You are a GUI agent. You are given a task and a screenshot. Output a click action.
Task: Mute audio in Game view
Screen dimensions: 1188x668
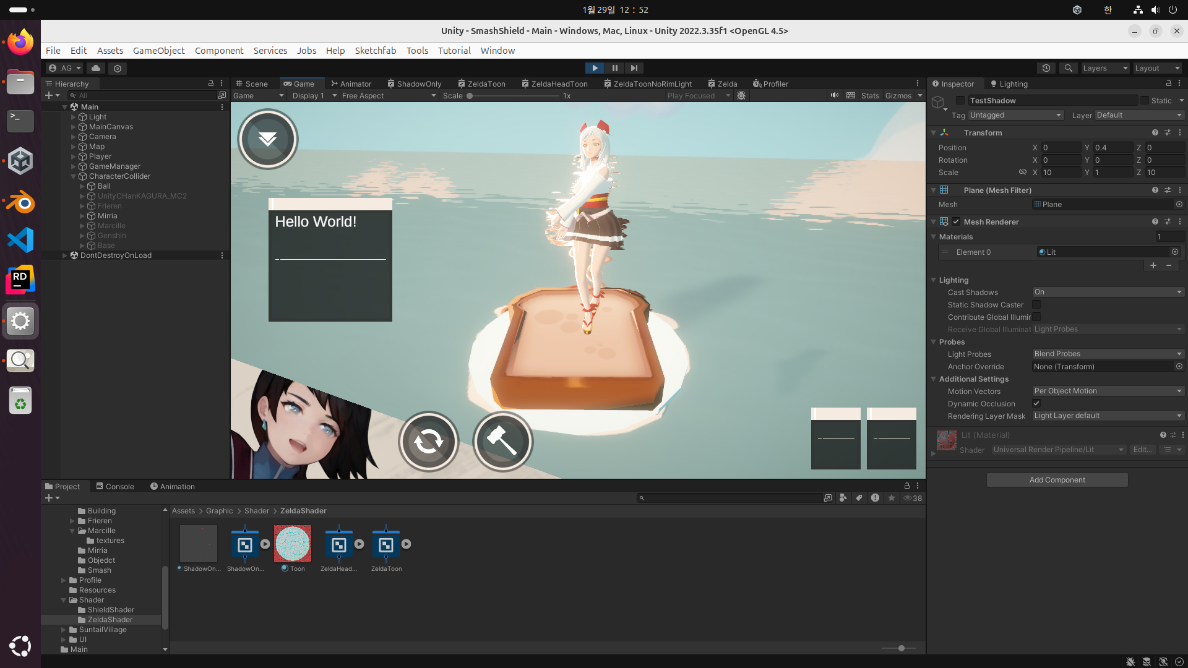[835, 95]
